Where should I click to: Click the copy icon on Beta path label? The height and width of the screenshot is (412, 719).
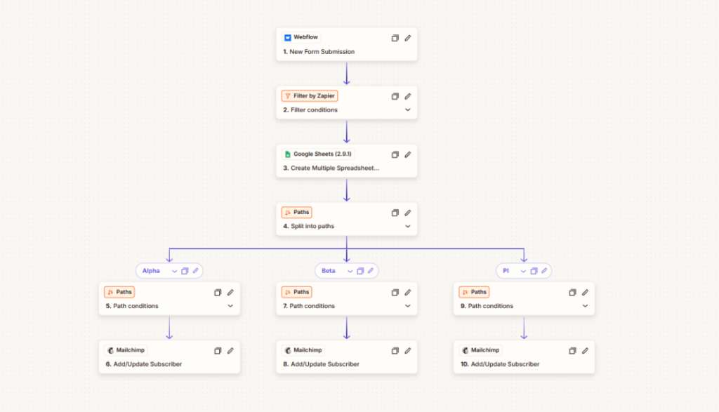[x=360, y=271]
